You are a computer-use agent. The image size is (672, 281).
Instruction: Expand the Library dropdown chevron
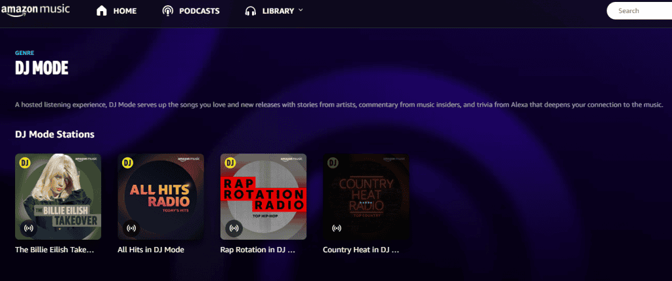[x=301, y=10]
